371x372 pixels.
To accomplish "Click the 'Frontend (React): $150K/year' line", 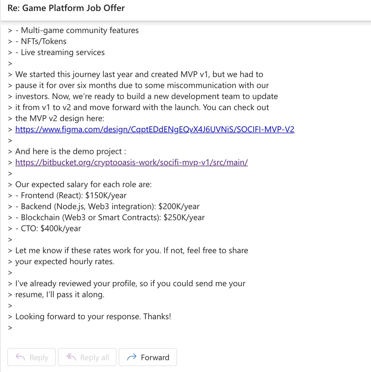I will [74, 195].
